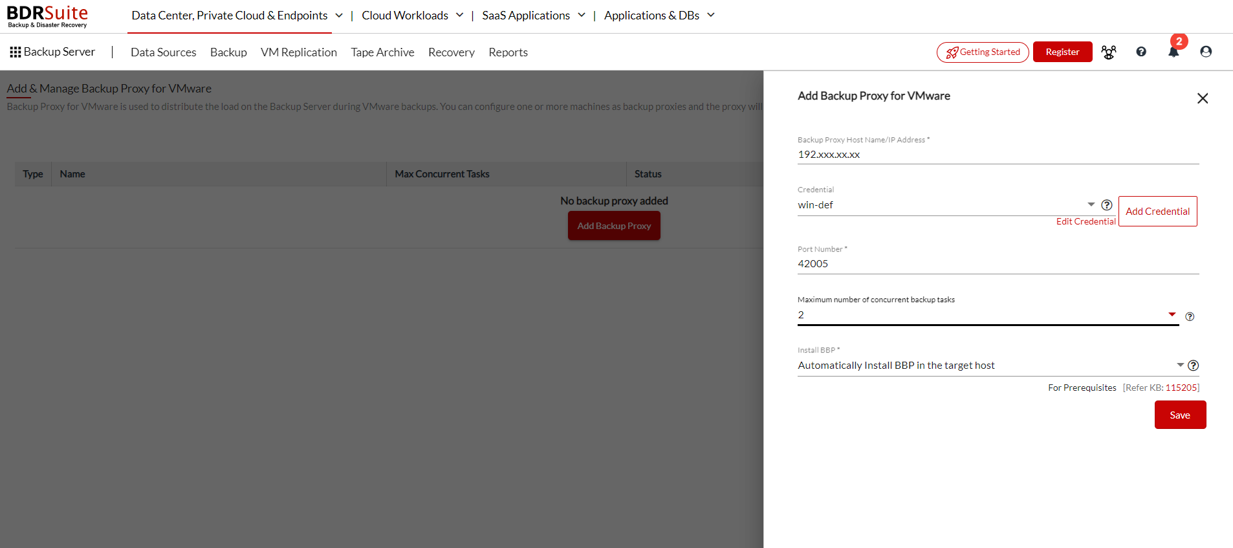The height and width of the screenshot is (548, 1233).
Task: Open the VM Replication menu
Action: (299, 52)
